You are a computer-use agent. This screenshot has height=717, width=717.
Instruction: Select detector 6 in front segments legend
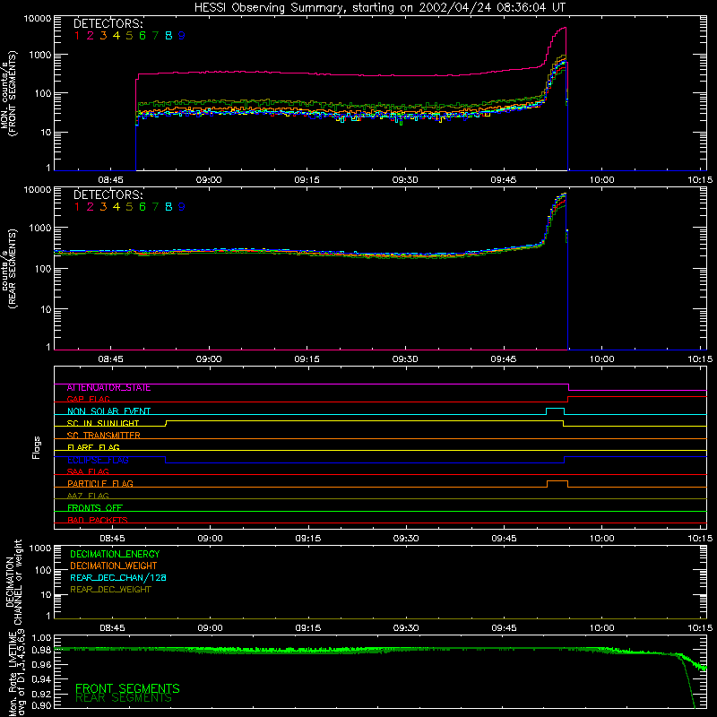pyautogui.click(x=143, y=36)
